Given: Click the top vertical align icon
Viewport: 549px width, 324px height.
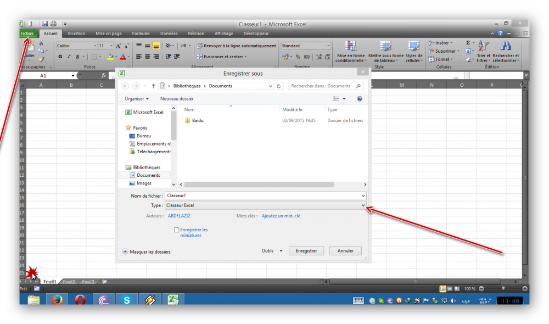Looking at the screenshot, I should tap(139, 46).
